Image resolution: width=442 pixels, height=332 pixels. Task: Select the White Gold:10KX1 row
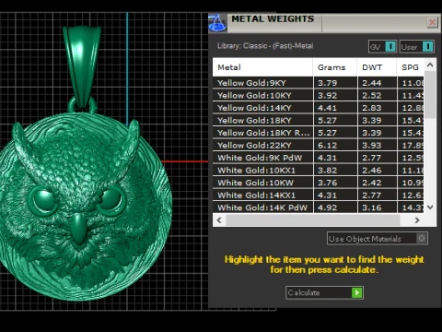point(319,170)
